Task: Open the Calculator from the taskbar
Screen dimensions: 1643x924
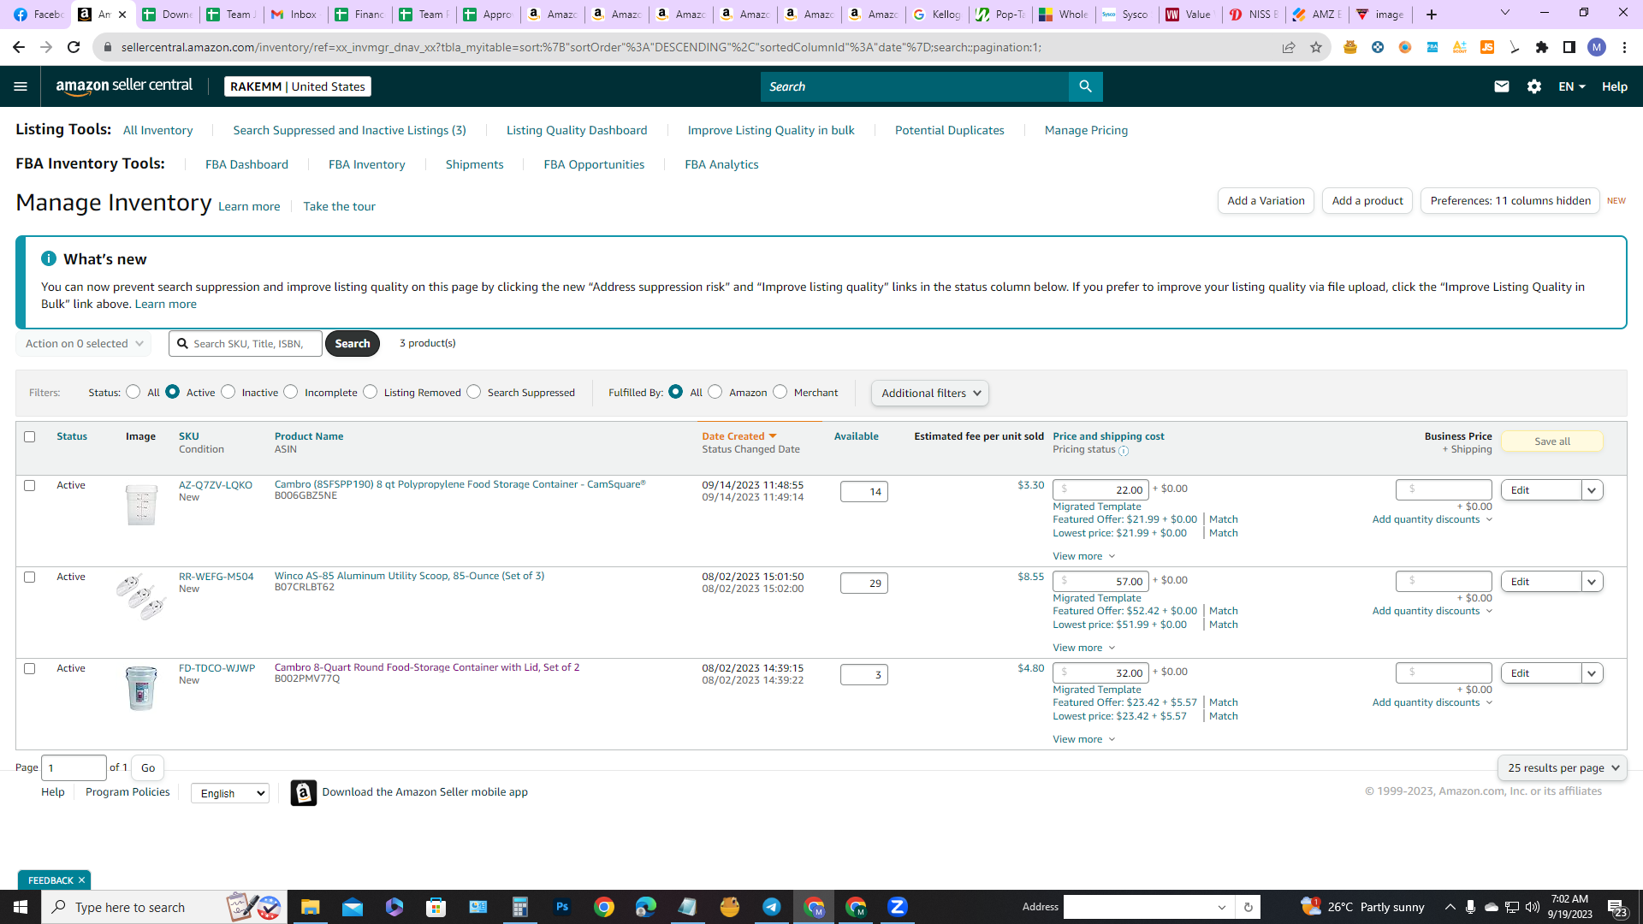Action: tap(520, 907)
